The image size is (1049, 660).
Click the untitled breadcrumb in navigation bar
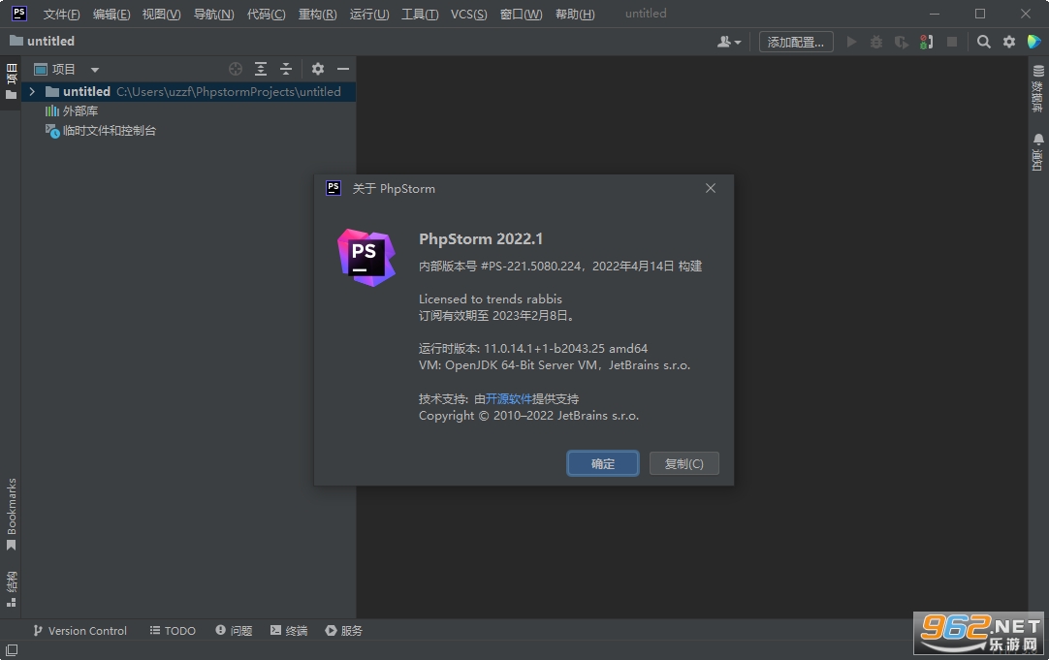click(42, 41)
